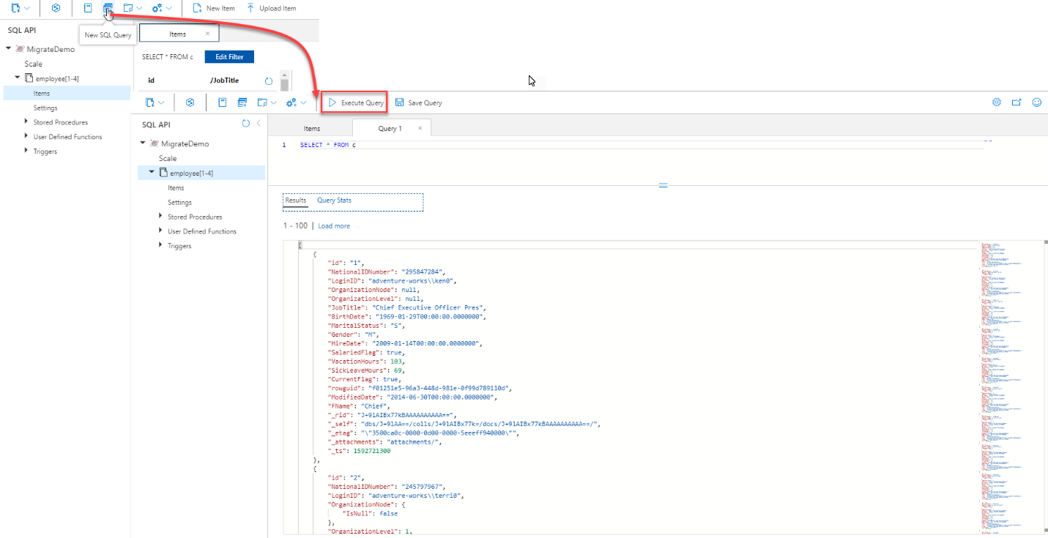Click the refresh icon next to /JobTitle column

click(x=269, y=81)
